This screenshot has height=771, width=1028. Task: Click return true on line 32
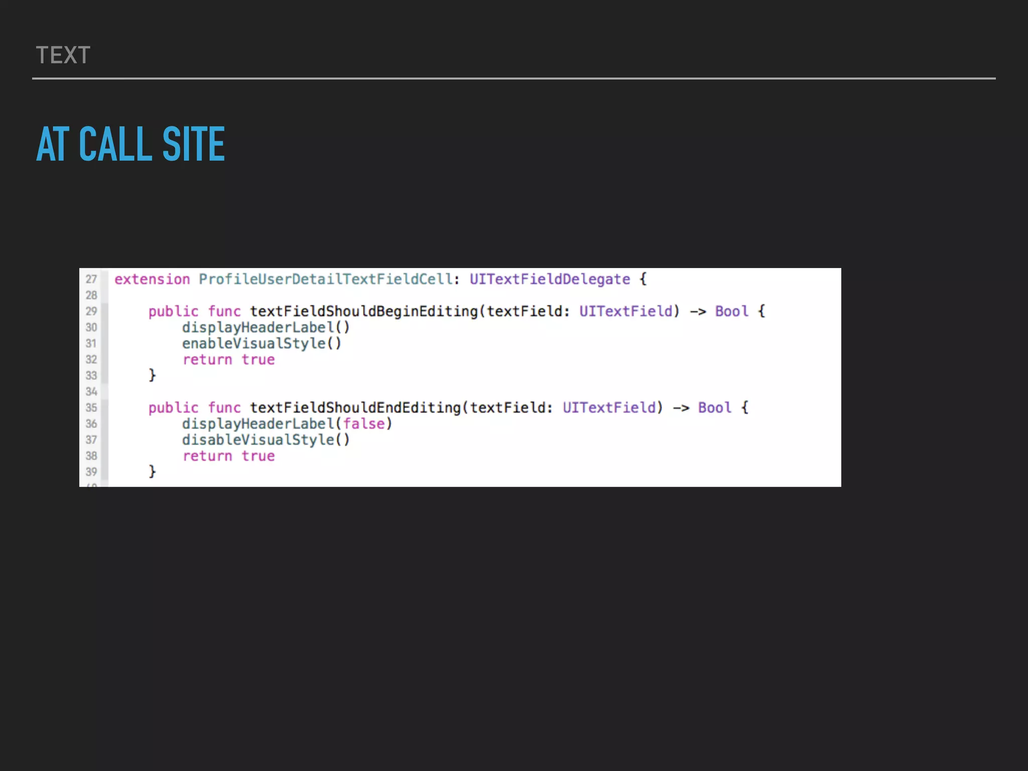point(228,359)
